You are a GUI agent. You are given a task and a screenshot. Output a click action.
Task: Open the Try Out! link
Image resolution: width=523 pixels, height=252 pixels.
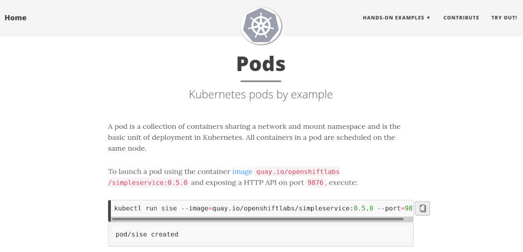504,18
